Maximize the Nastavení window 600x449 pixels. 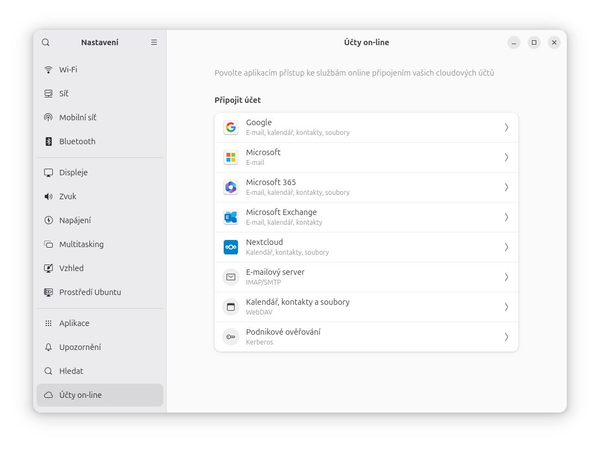(534, 42)
